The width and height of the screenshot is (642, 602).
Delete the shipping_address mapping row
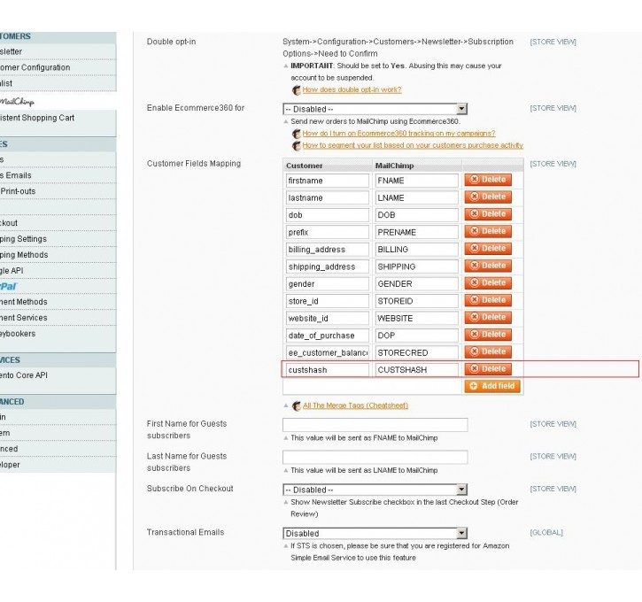click(x=488, y=266)
